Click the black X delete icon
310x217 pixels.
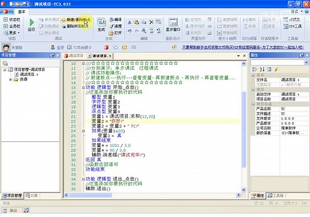click(151, 22)
